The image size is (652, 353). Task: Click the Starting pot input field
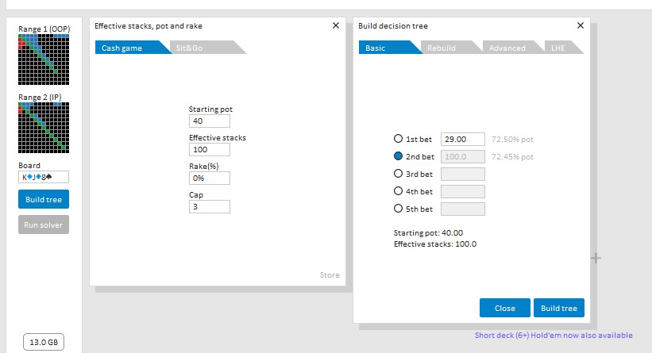click(210, 121)
